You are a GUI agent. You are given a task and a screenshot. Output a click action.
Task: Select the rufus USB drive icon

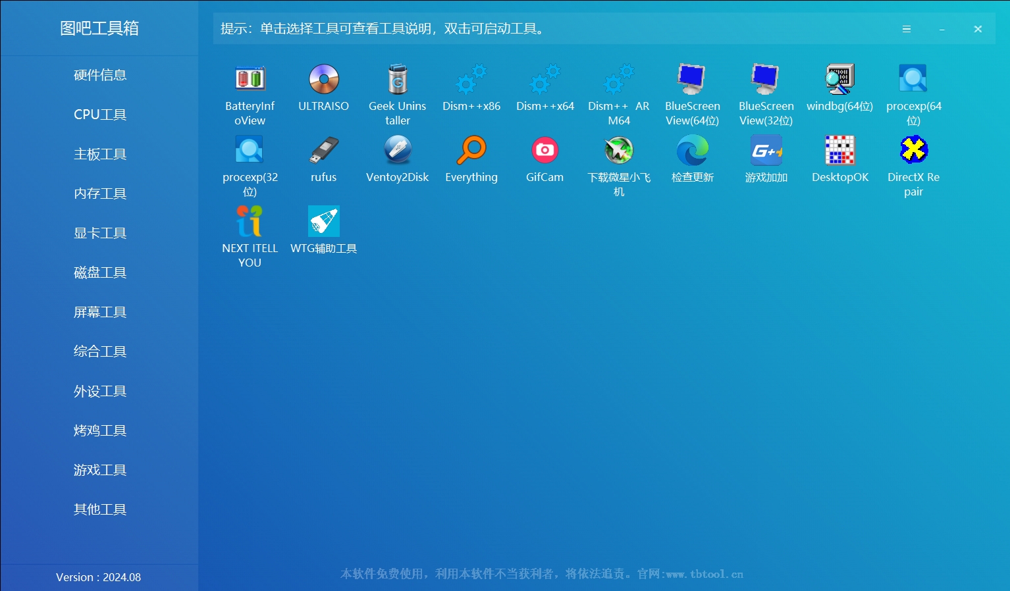pos(324,150)
